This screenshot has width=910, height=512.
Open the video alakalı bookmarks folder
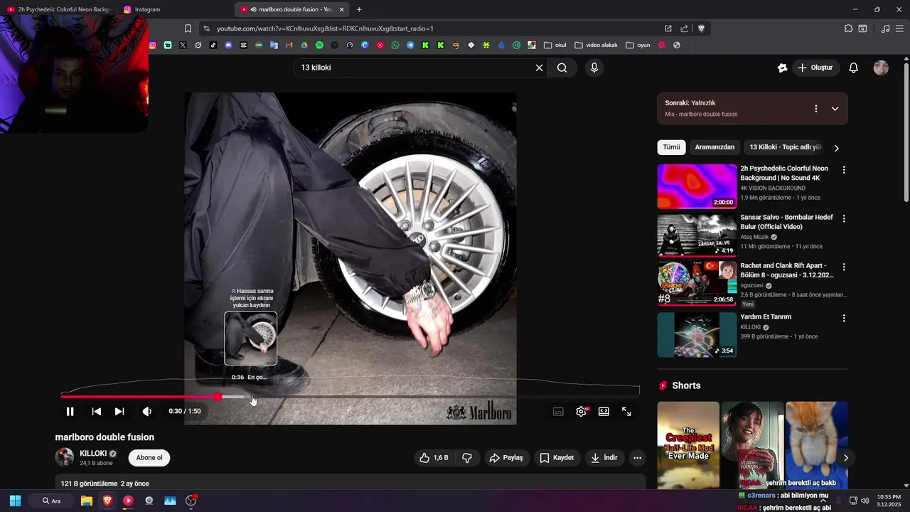(596, 45)
